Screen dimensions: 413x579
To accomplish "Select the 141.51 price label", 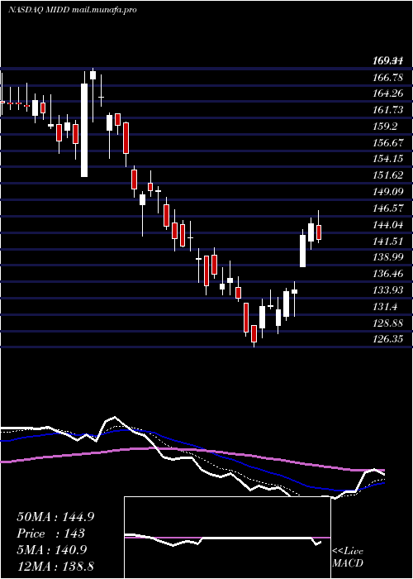I will 388,242.
